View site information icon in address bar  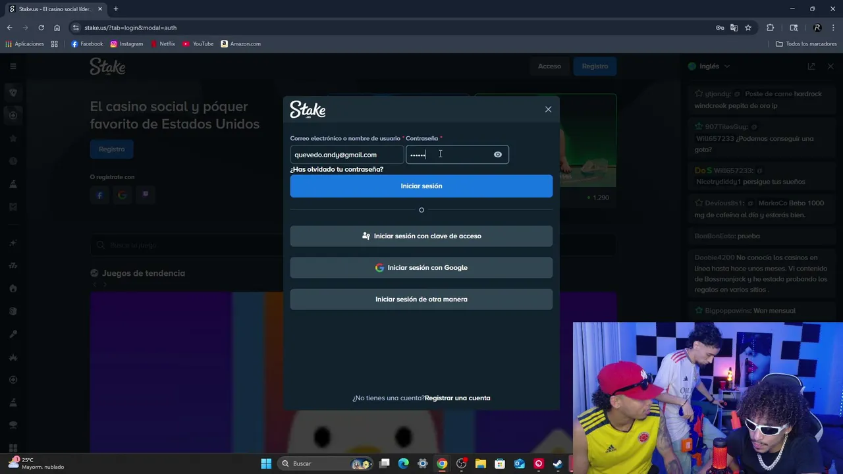[x=76, y=28]
